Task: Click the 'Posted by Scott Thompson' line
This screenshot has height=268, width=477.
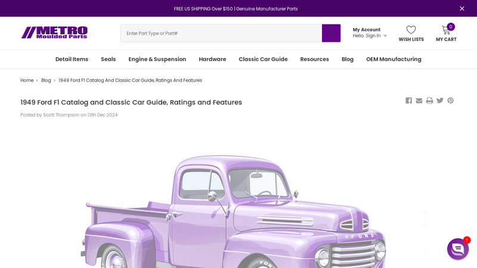Action: click(x=69, y=115)
